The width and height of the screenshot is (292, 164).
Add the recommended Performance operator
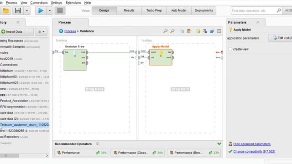81,153
